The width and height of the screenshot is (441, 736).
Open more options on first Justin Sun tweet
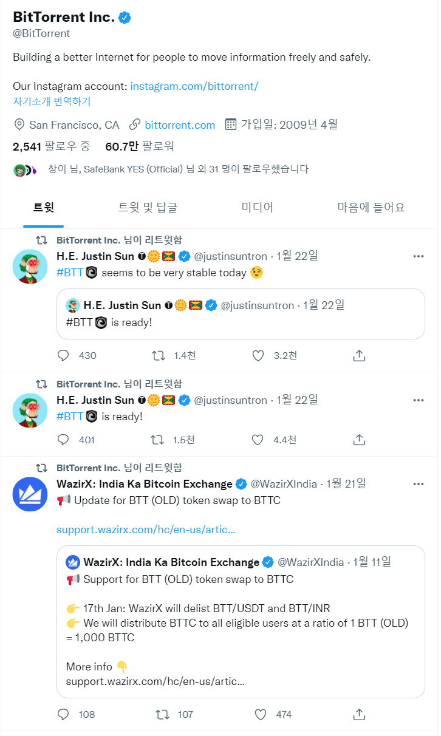tap(418, 256)
